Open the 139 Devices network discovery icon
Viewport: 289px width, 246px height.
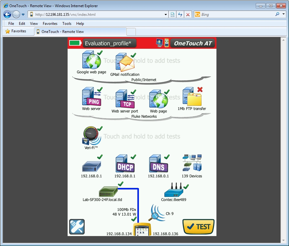click(192, 163)
